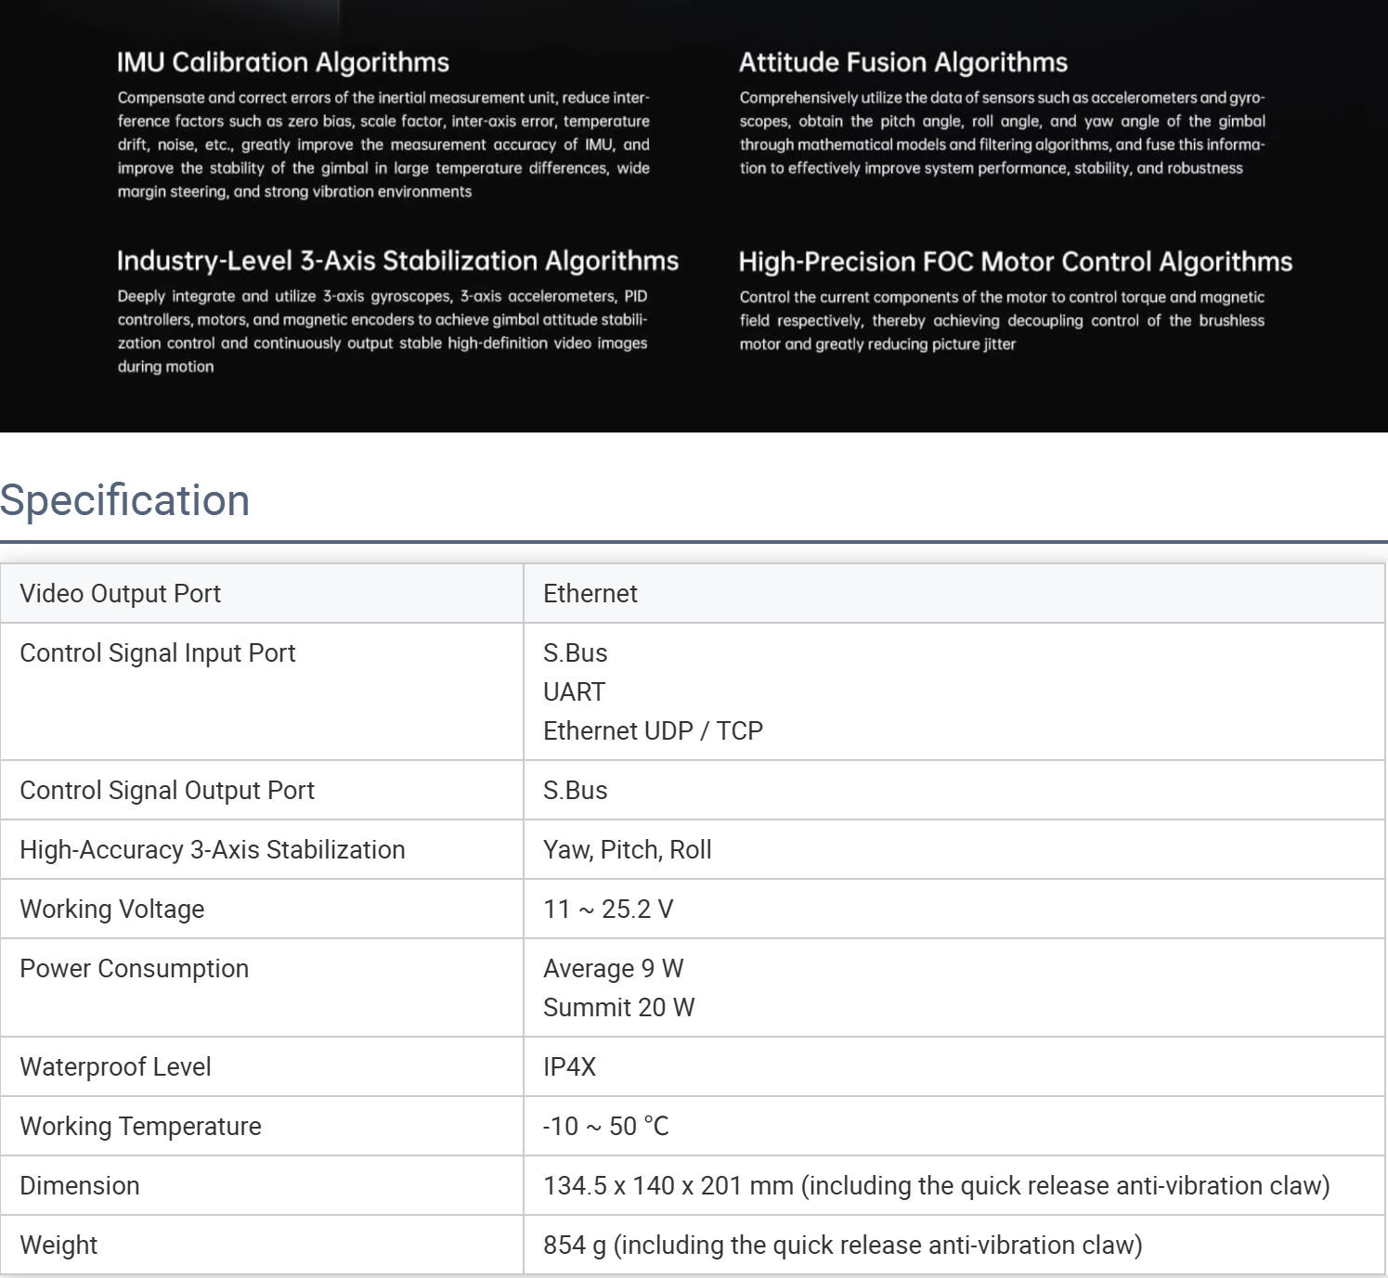Viewport: 1388px width, 1278px height.
Task: Select the UART entry in the table
Action: [574, 692]
